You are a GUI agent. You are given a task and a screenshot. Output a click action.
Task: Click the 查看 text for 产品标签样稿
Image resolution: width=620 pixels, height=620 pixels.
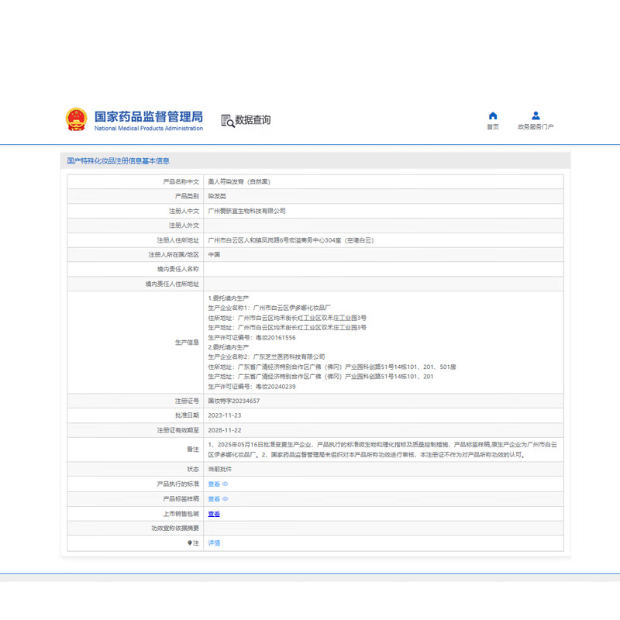pyautogui.click(x=213, y=499)
